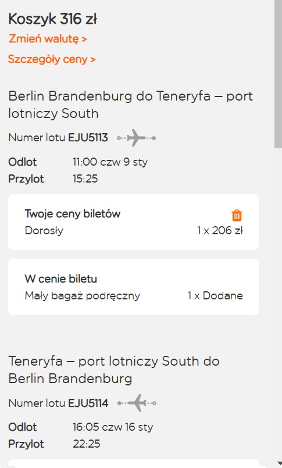The height and width of the screenshot is (468, 282).
Task: Click the Koszyk 316 zł heading
Action: point(52,19)
